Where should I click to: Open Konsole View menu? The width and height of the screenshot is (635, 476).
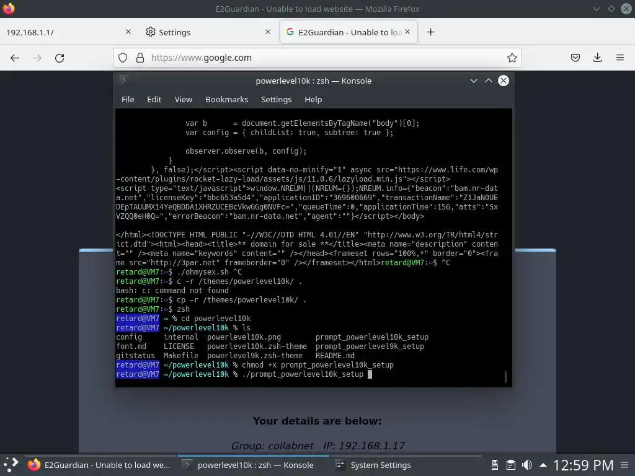(x=184, y=100)
